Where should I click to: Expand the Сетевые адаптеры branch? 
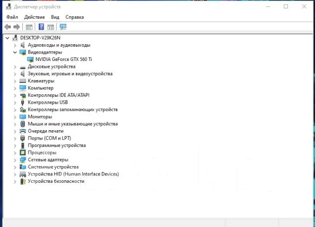click(15, 160)
